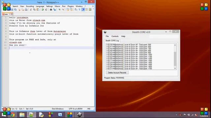Click the Cut scissors icon in Notepad++
The width and height of the screenshot is (211, 118).
tap(31, 10)
